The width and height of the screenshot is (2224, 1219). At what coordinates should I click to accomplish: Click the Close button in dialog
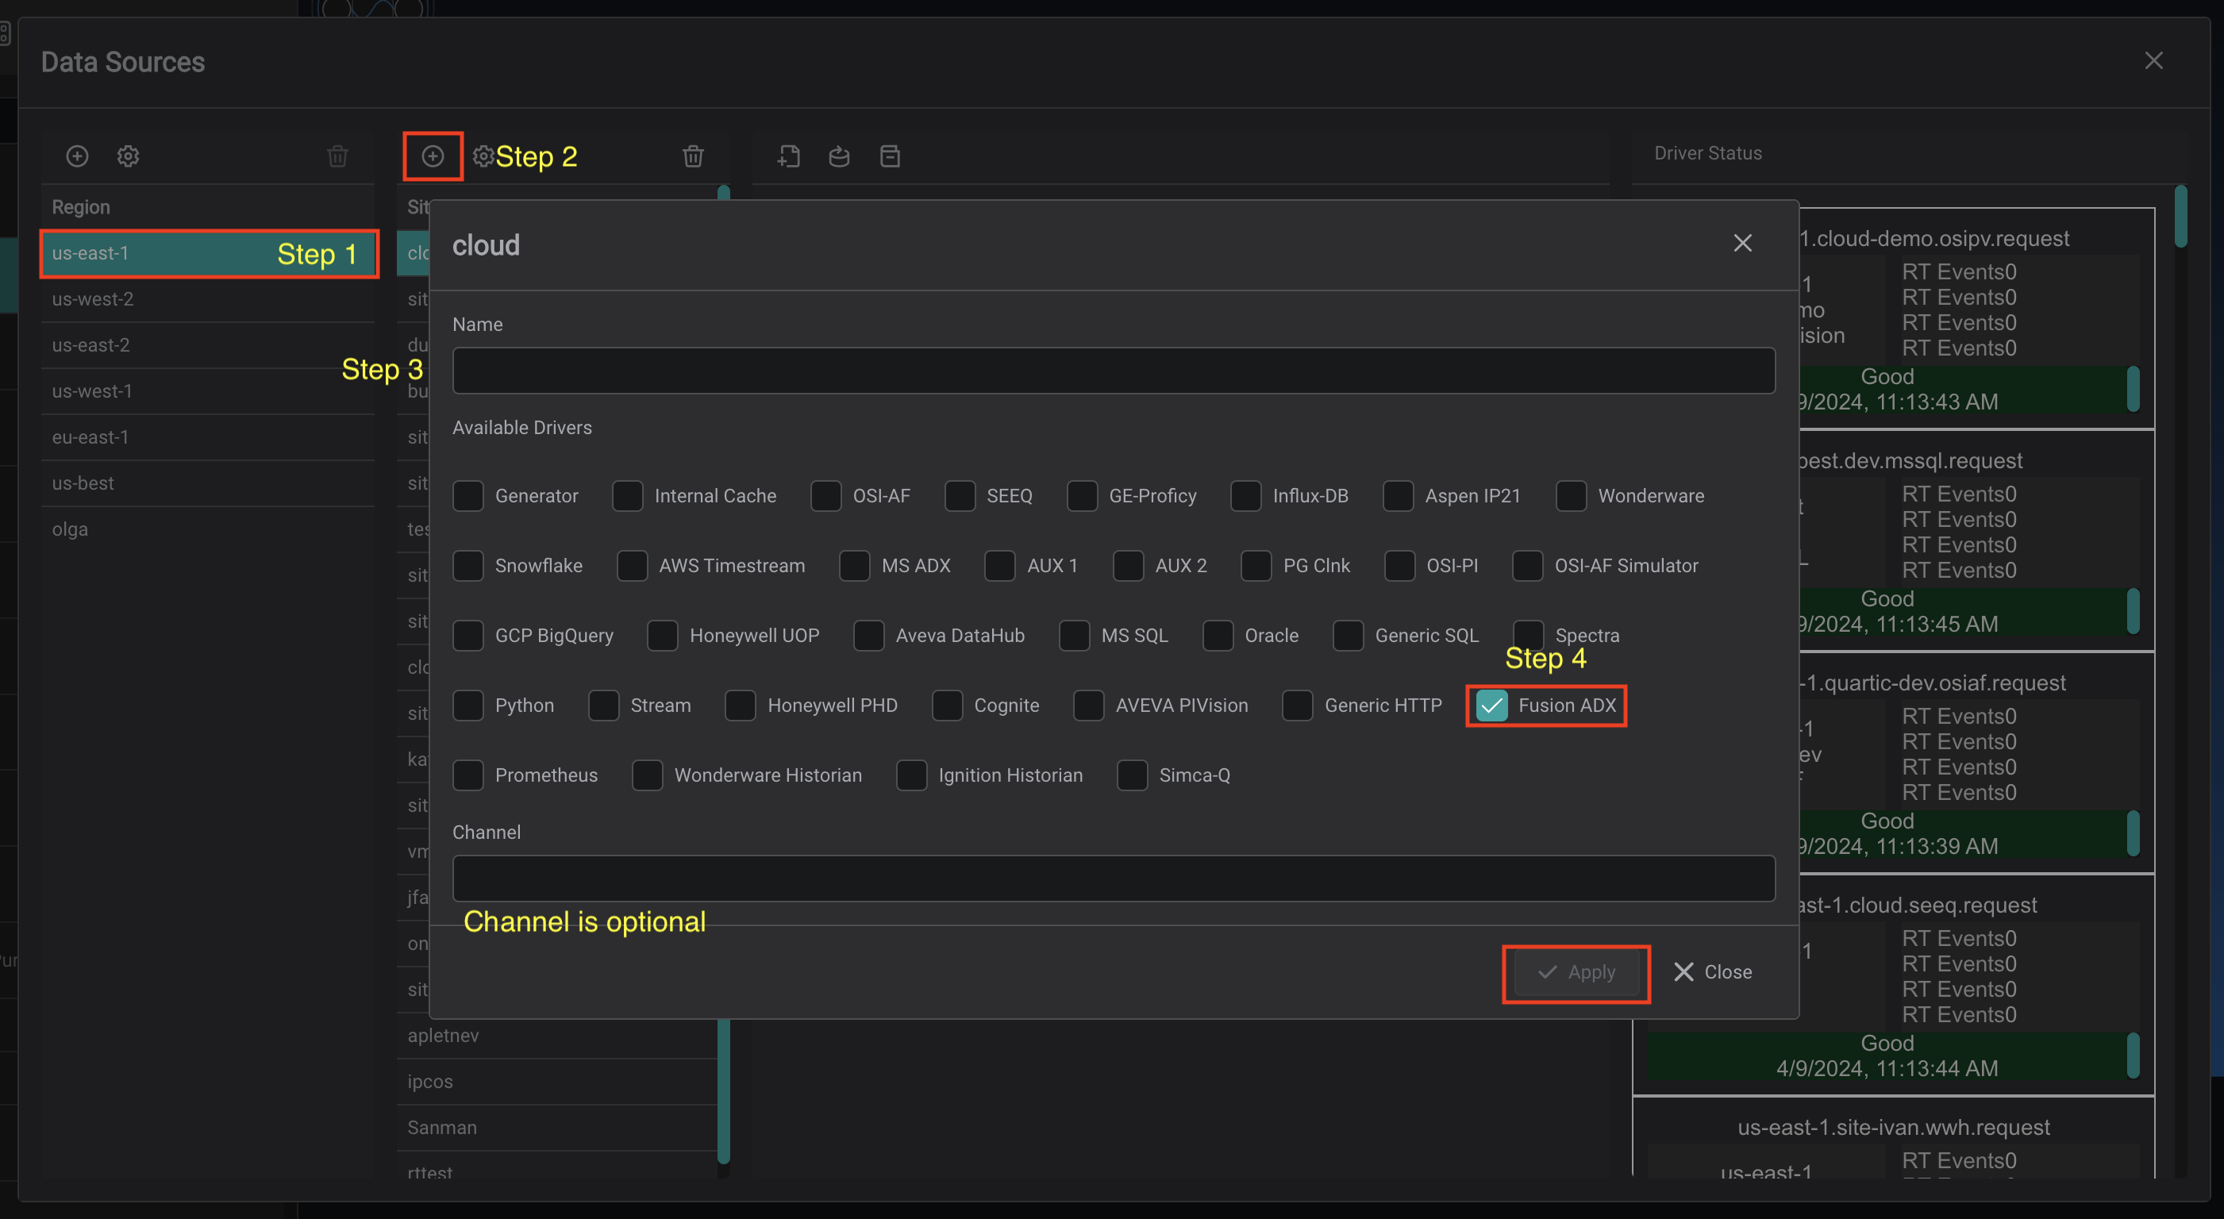pyautogui.click(x=1713, y=973)
